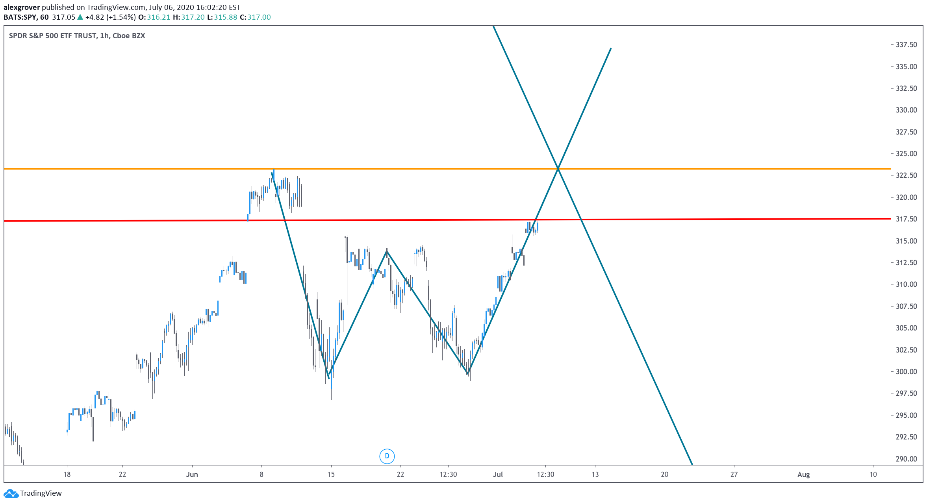Click the '8' date on the time axis

tap(261, 474)
